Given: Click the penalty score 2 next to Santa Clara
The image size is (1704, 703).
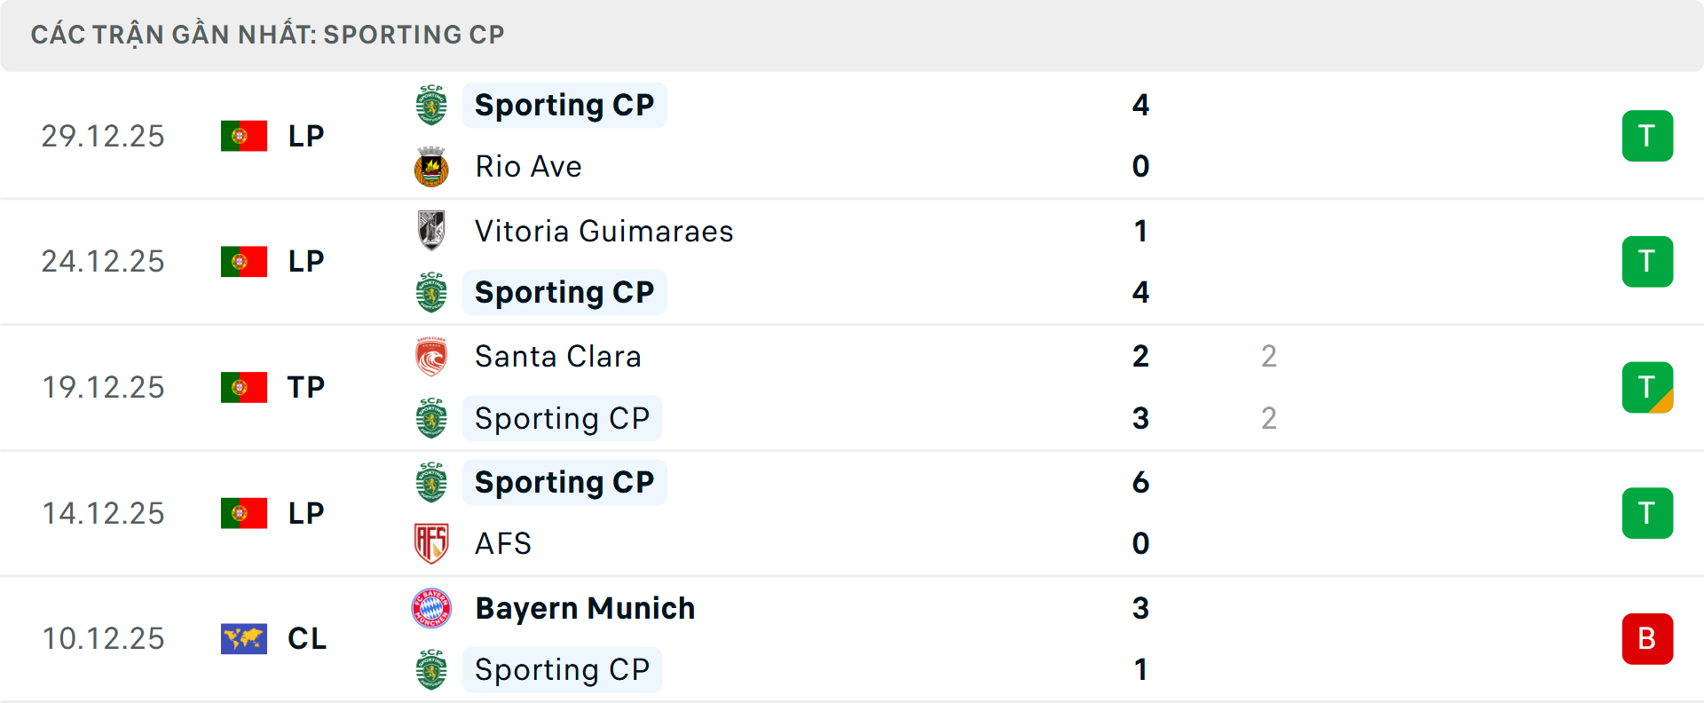Looking at the screenshot, I should (1269, 357).
